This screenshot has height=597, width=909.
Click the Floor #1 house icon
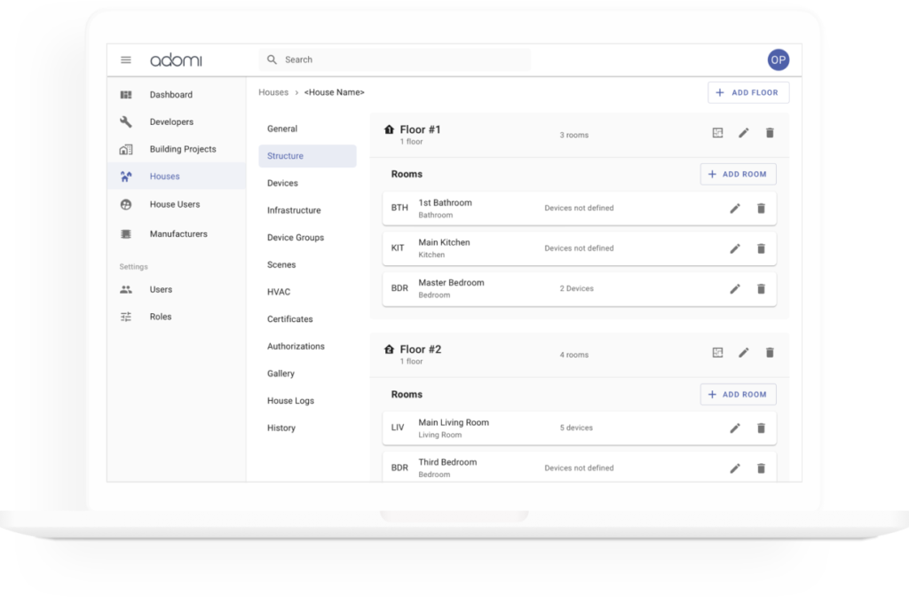(389, 130)
